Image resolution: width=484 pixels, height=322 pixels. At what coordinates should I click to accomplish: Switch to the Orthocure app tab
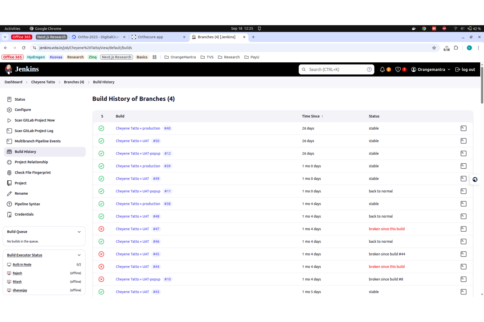[156, 37]
